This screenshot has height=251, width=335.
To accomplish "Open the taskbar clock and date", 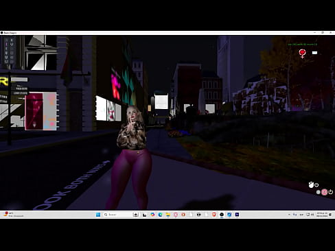I will [x=322, y=215].
